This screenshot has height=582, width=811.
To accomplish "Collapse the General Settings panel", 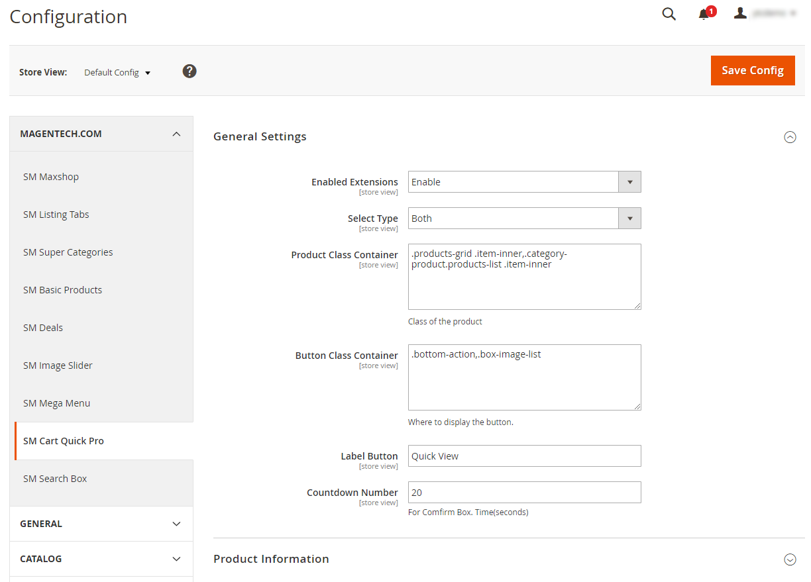I will pos(790,137).
